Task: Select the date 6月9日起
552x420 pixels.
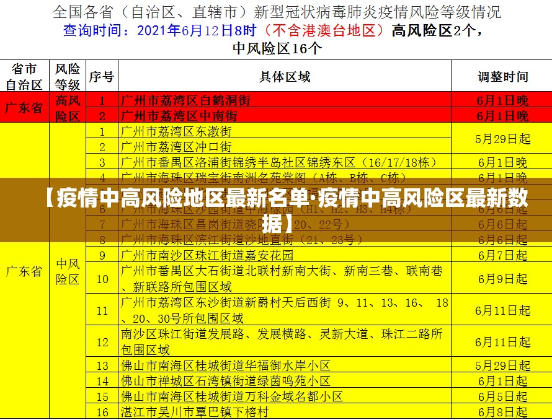Action: click(x=502, y=279)
